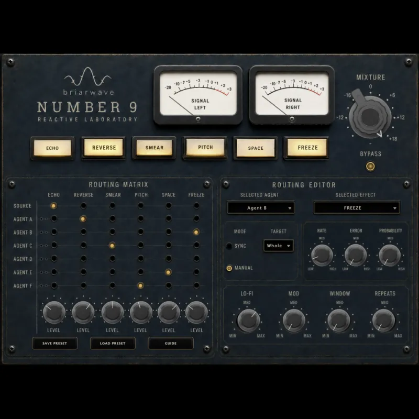The height and width of the screenshot is (419, 419).
Task: Toggle the ECHO effect button
Action: click(52, 148)
